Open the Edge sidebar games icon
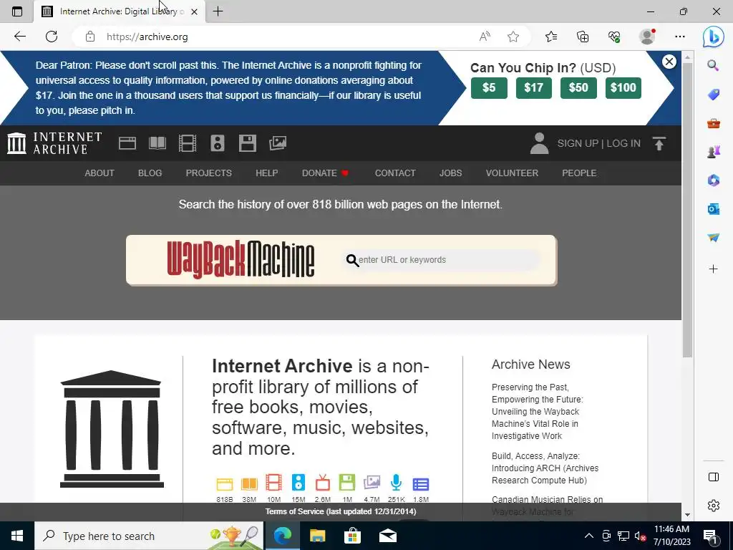The width and height of the screenshot is (733, 550). click(x=714, y=152)
